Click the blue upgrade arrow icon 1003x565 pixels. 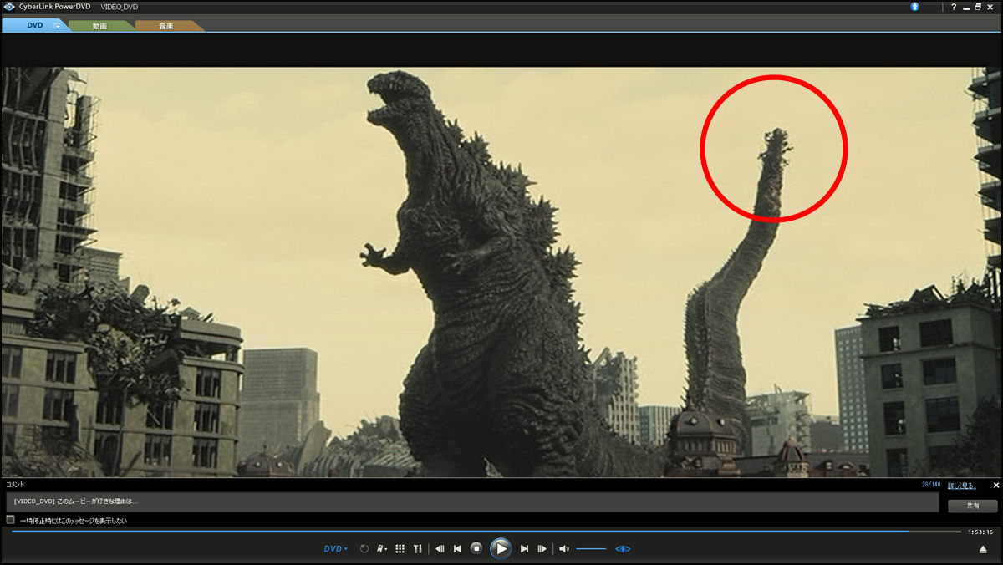915,7
